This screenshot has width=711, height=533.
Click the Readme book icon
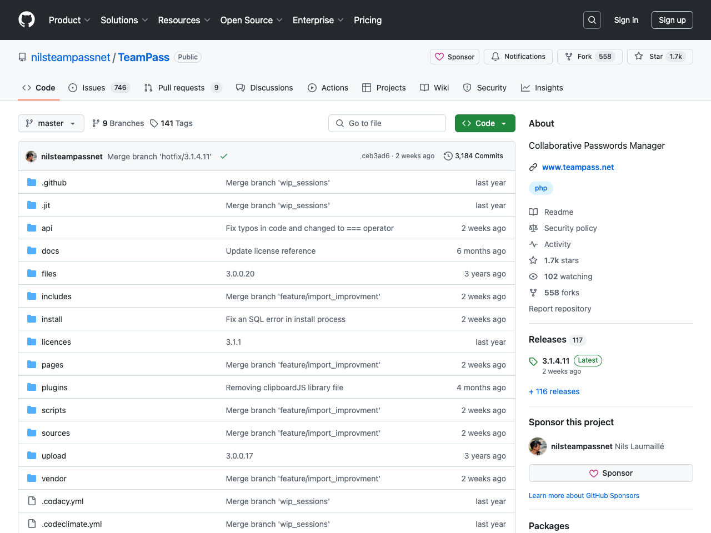(x=533, y=212)
